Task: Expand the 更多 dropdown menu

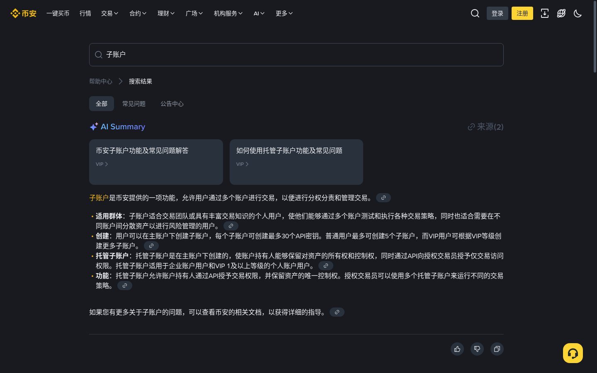Action: pos(284,13)
